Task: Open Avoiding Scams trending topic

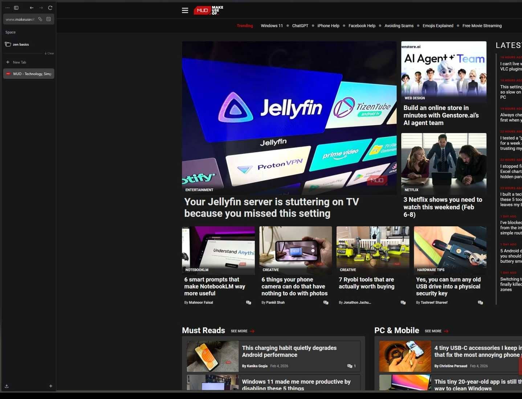Action: coord(399,26)
